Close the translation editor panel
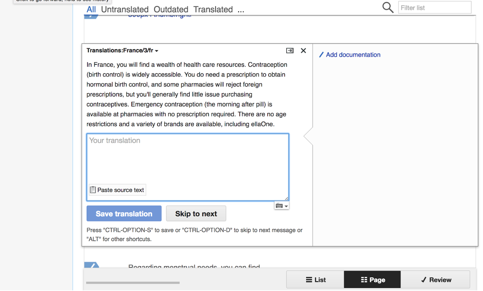The width and height of the screenshot is (483, 291). (303, 51)
